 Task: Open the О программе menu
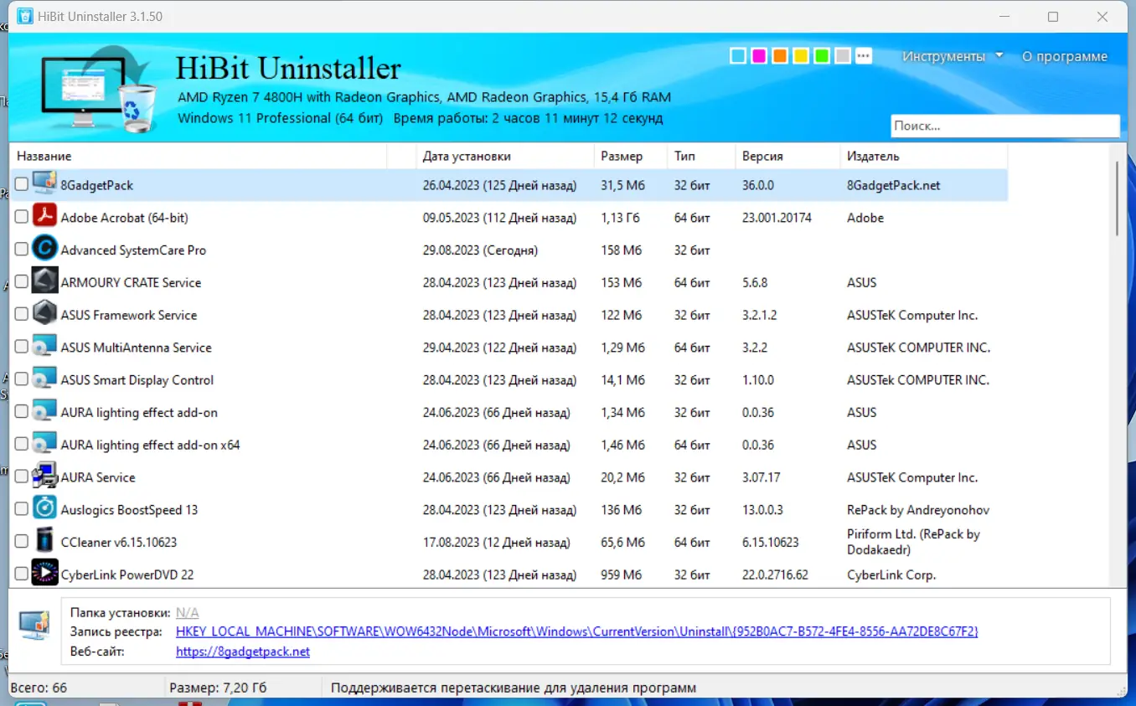pyautogui.click(x=1065, y=56)
